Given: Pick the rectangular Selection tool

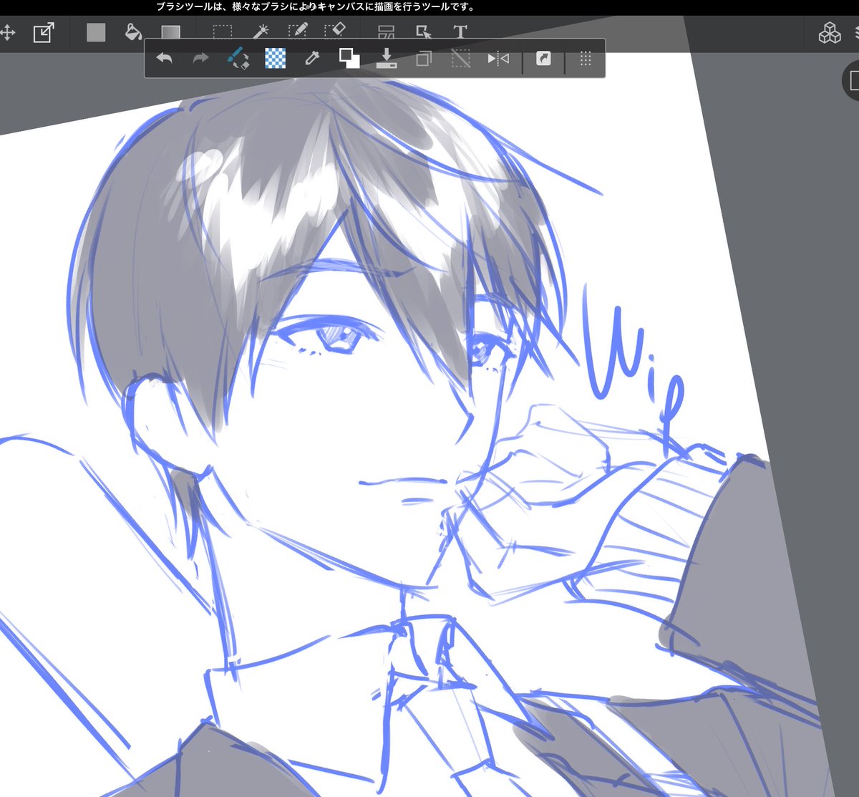Looking at the screenshot, I should [223, 32].
